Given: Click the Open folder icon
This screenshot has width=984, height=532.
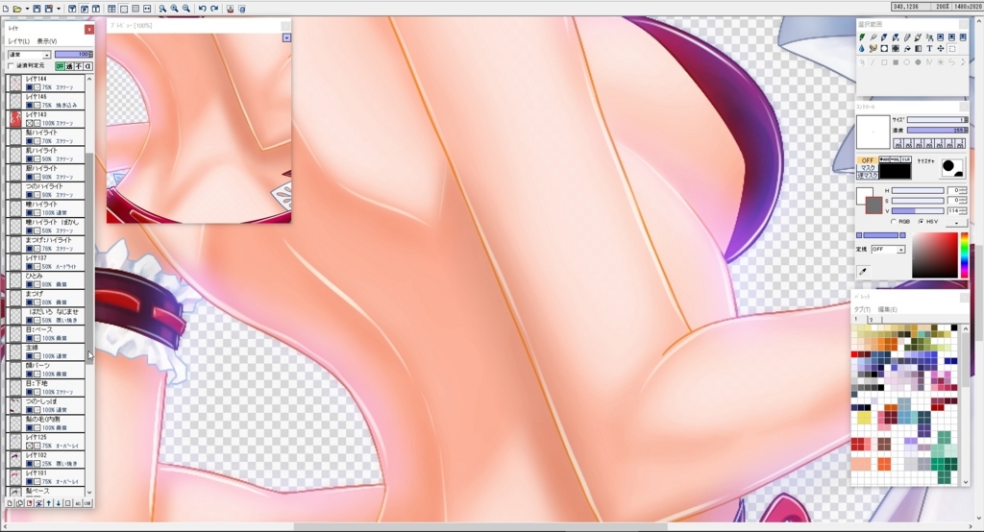Looking at the screenshot, I should click(17, 9).
